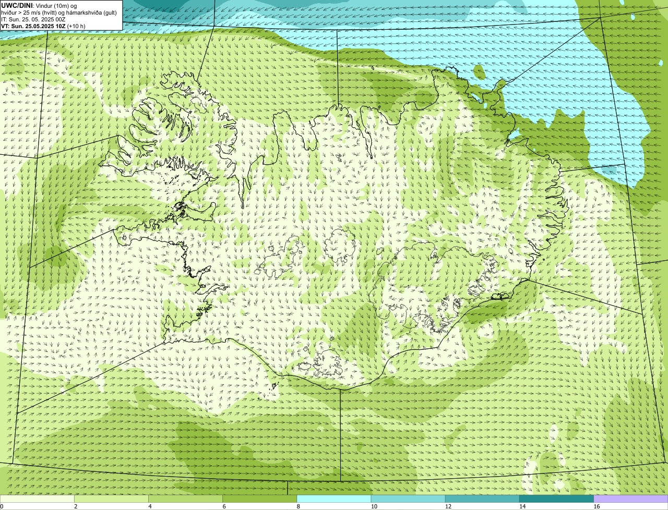668x510 pixels.
Task: Pick the 4–6 m/s green legend swatch
Action: click(x=186, y=499)
